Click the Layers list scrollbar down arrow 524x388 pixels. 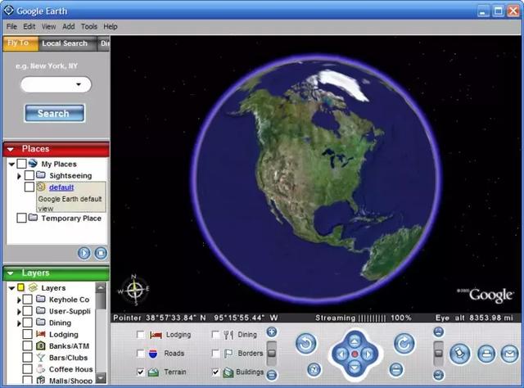point(101,378)
